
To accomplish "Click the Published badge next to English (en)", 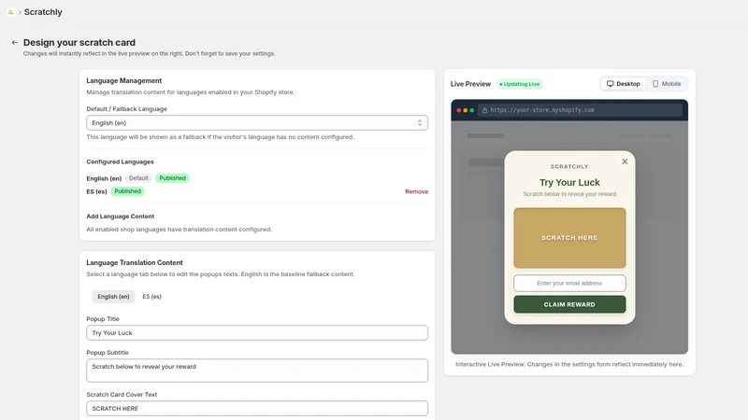I will [x=172, y=178].
